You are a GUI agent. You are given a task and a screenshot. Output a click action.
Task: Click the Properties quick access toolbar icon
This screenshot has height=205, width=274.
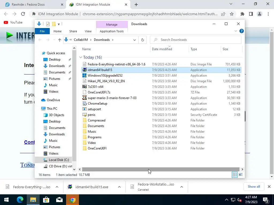pyautogui.click(x=48, y=24)
